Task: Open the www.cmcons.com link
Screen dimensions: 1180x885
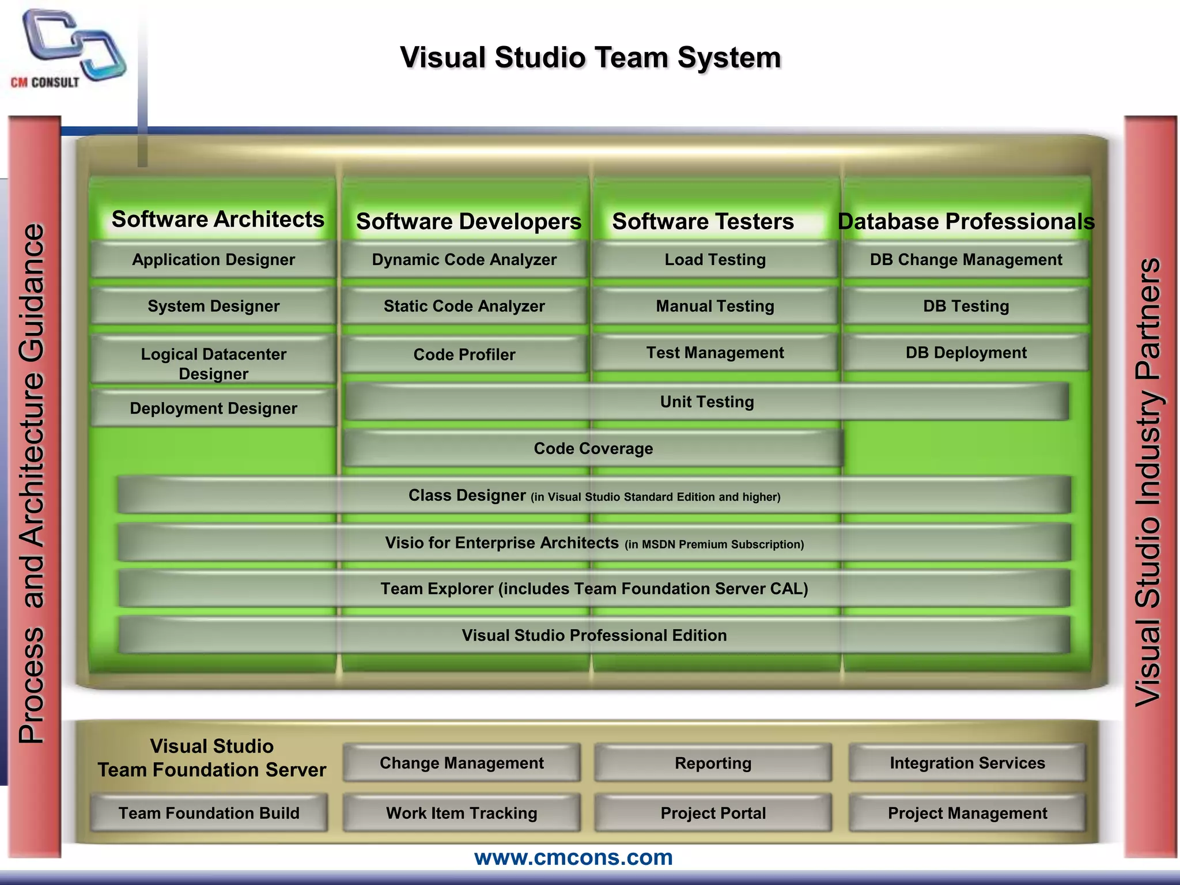Action: pos(573,857)
